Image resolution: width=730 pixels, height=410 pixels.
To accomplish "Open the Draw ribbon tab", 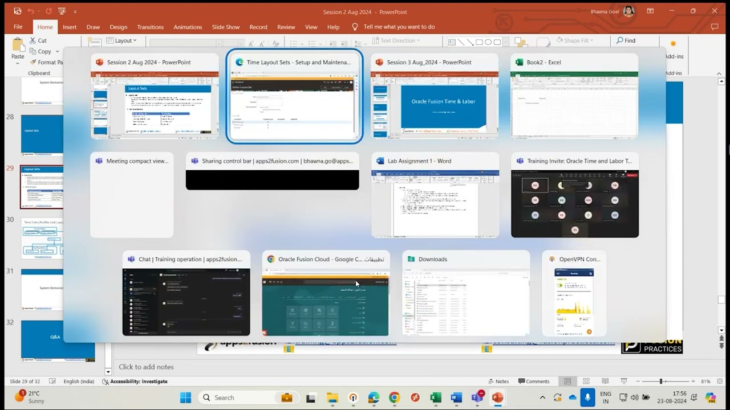I will 93,27.
